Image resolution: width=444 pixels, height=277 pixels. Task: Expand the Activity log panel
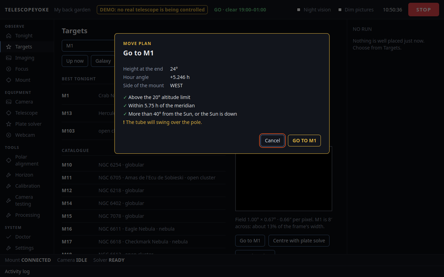pyautogui.click(x=17, y=271)
